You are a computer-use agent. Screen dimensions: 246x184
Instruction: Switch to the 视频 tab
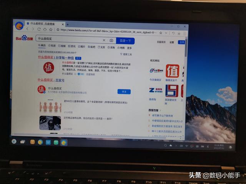point(62,46)
